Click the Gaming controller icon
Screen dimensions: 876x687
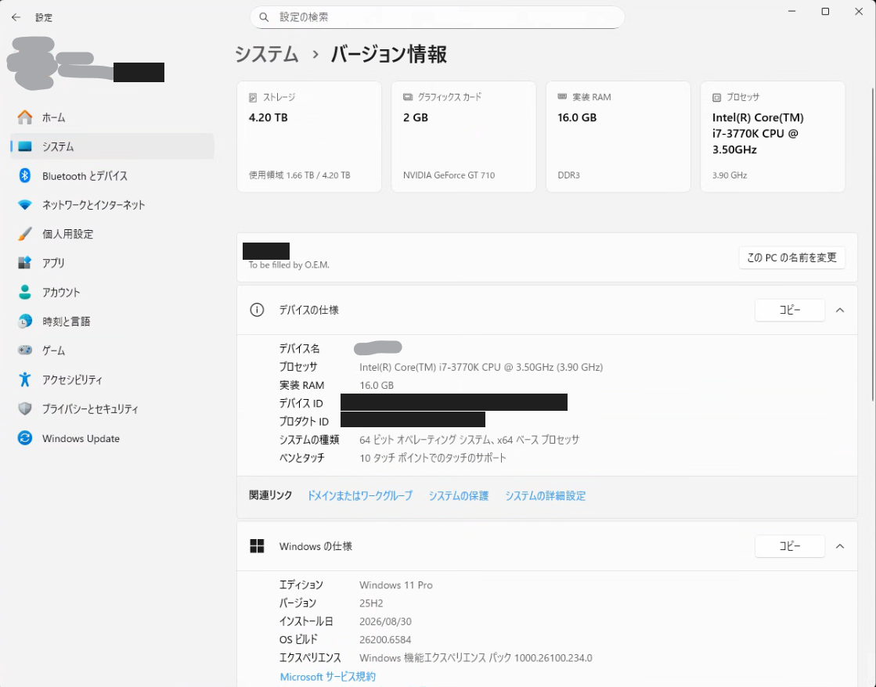click(24, 351)
